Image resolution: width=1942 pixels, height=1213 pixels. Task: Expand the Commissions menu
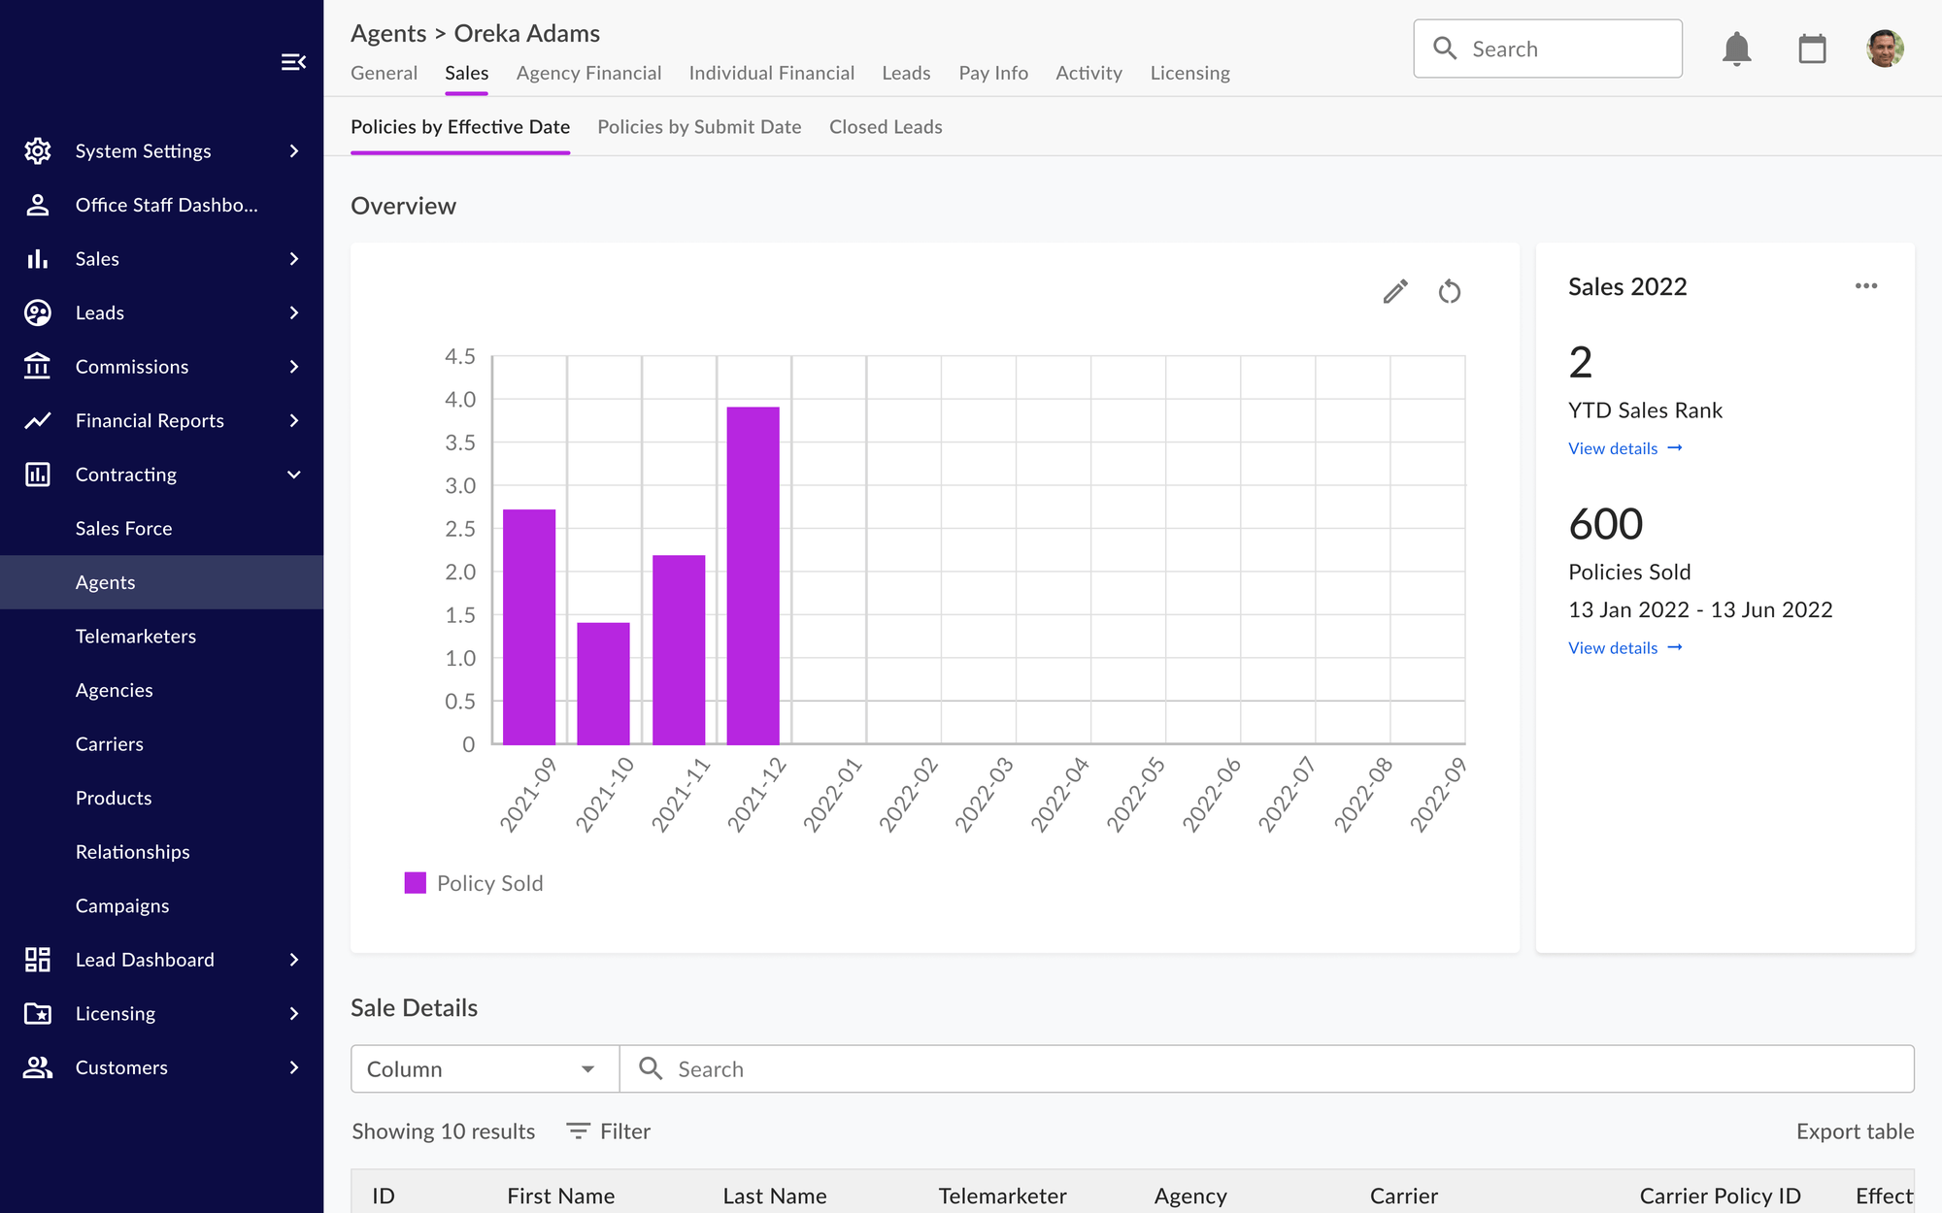pyautogui.click(x=294, y=367)
